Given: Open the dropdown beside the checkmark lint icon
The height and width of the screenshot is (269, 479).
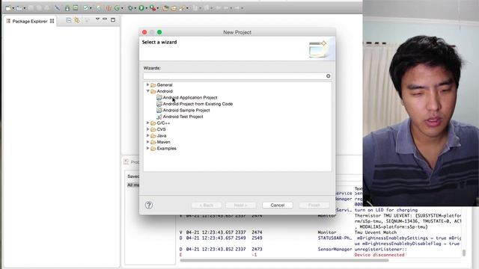Looking at the screenshot, I should point(91,8).
